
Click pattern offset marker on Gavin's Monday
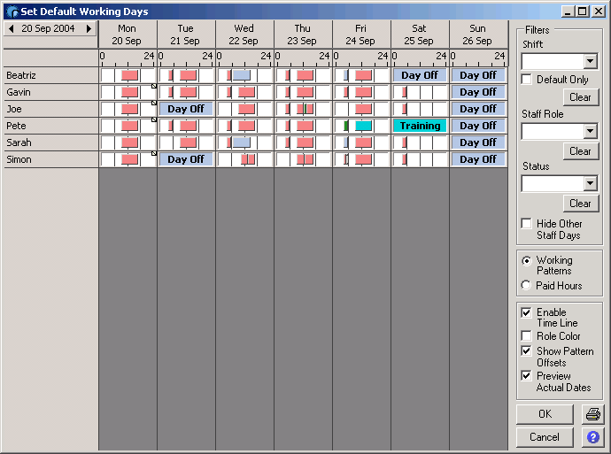[x=154, y=86]
